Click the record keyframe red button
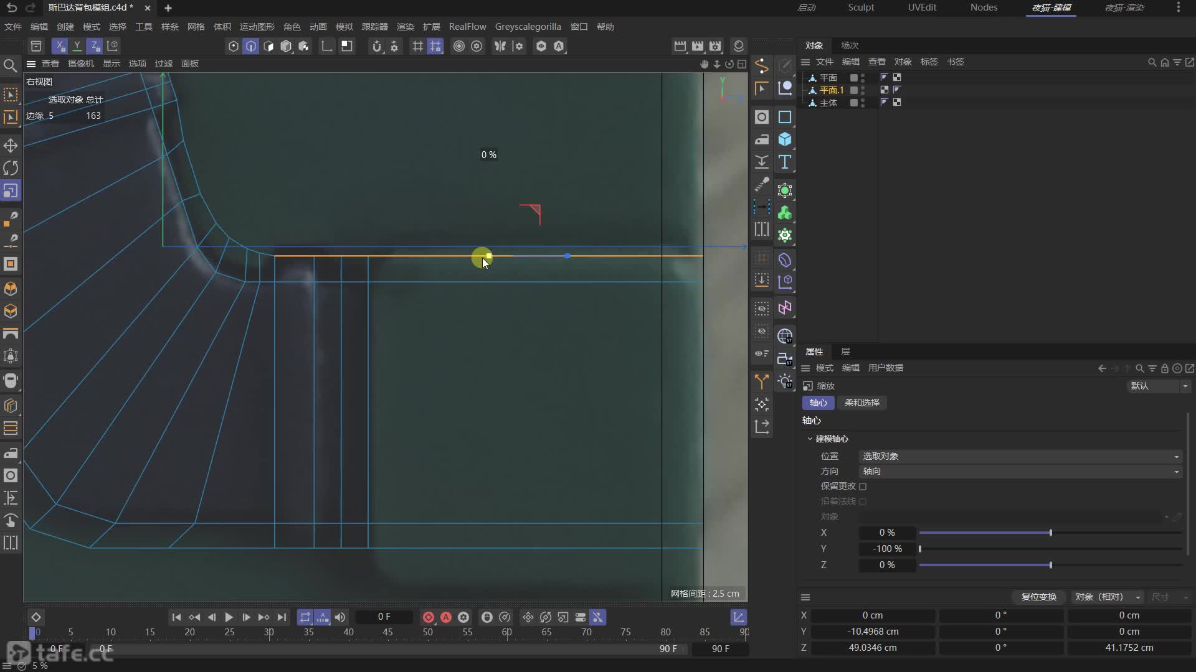Image resolution: width=1196 pixels, height=672 pixels. point(429,617)
